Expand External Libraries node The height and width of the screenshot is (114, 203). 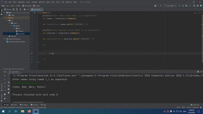[x=4, y=39]
